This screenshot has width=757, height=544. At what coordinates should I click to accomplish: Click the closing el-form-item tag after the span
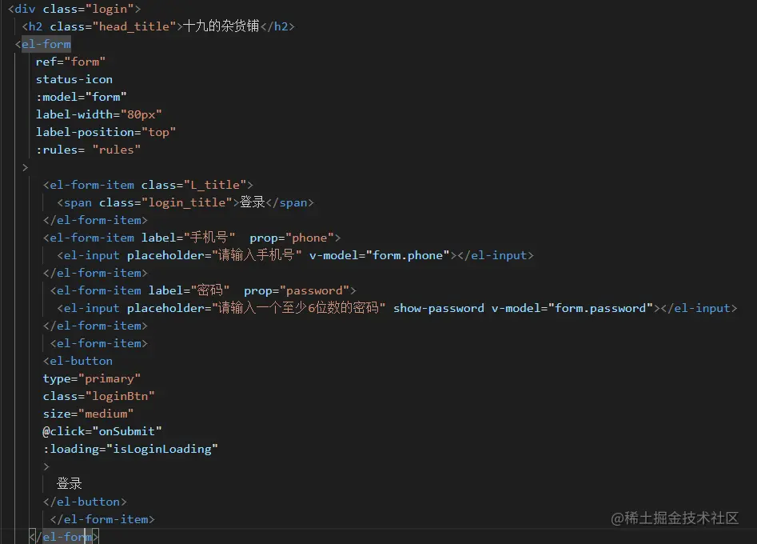(95, 220)
